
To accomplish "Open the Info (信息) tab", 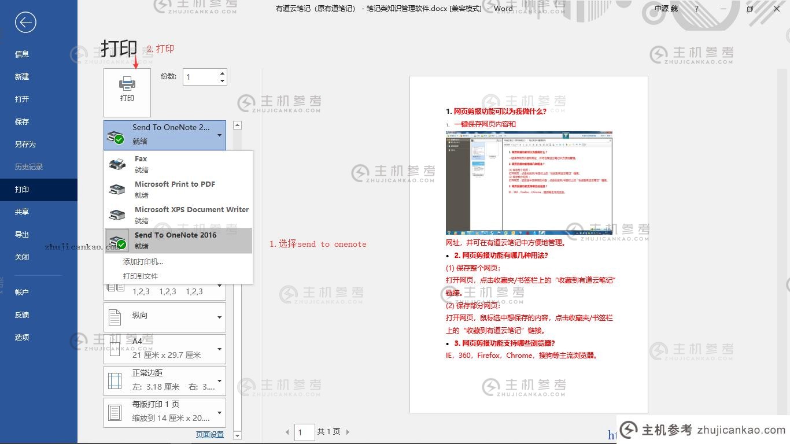I will [x=39, y=54].
